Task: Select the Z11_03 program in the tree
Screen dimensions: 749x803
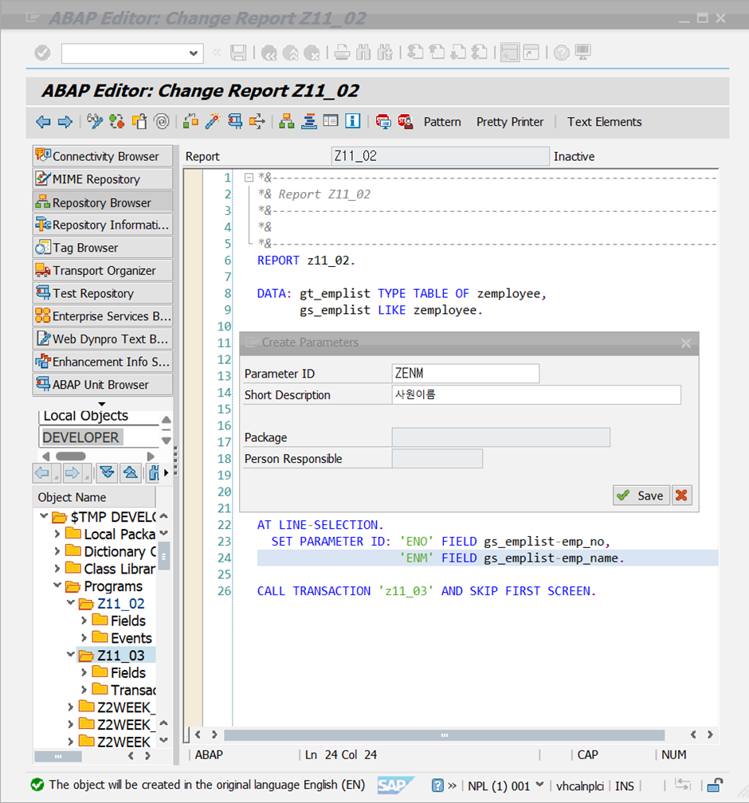Action: (x=121, y=656)
